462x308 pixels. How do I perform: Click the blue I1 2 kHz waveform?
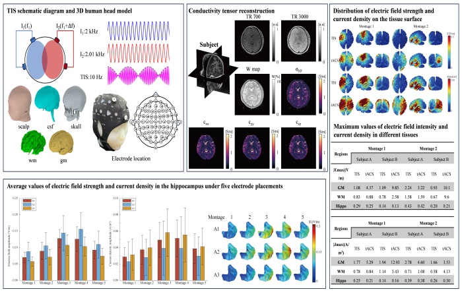[141, 30]
